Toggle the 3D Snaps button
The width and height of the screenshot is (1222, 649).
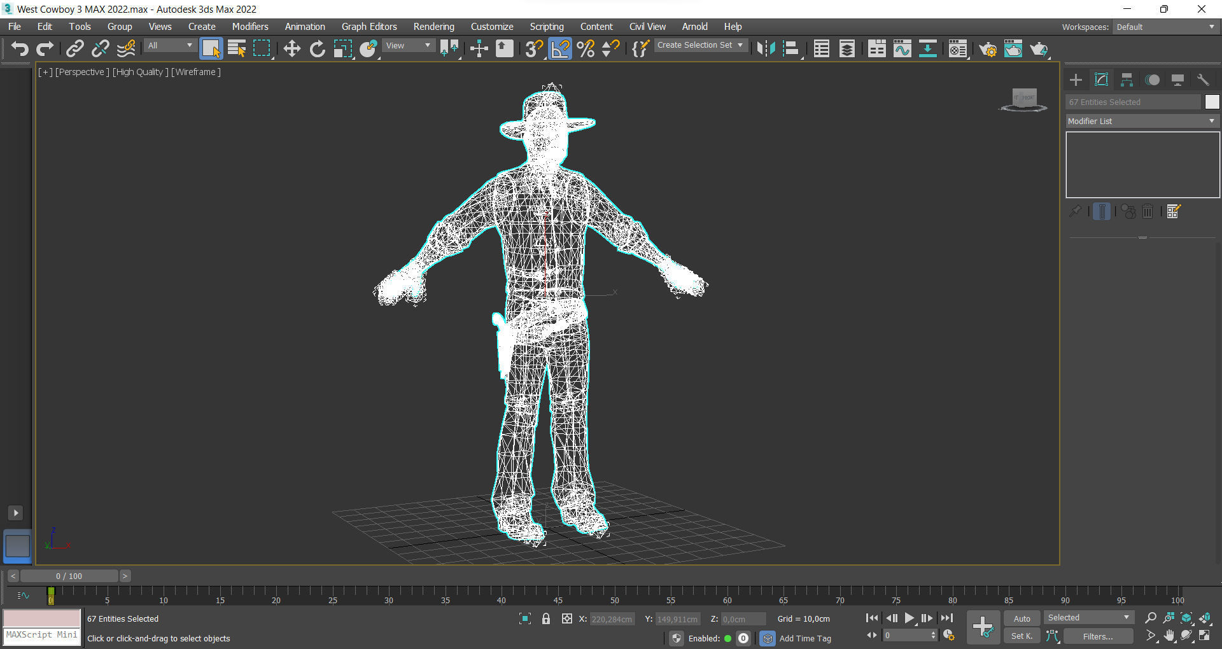tap(534, 48)
